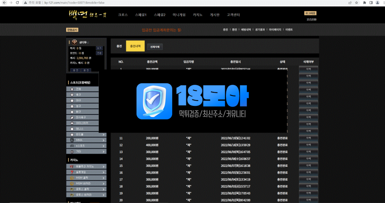Click the date 2022/06/18[토]13:59:29

click(x=235, y=145)
